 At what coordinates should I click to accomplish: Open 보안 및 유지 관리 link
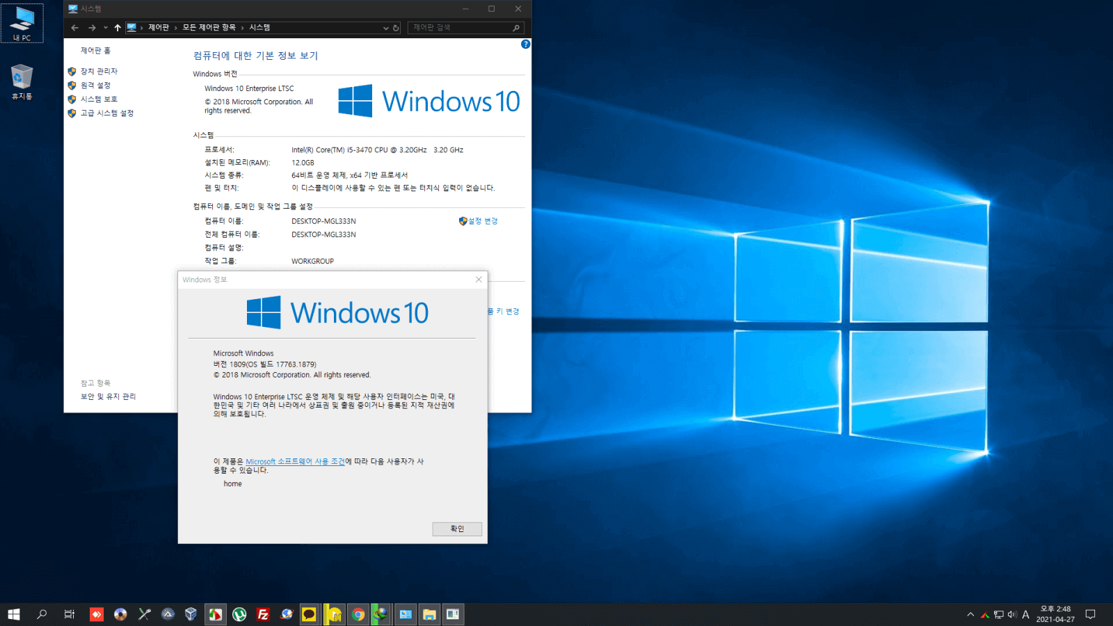point(108,396)
